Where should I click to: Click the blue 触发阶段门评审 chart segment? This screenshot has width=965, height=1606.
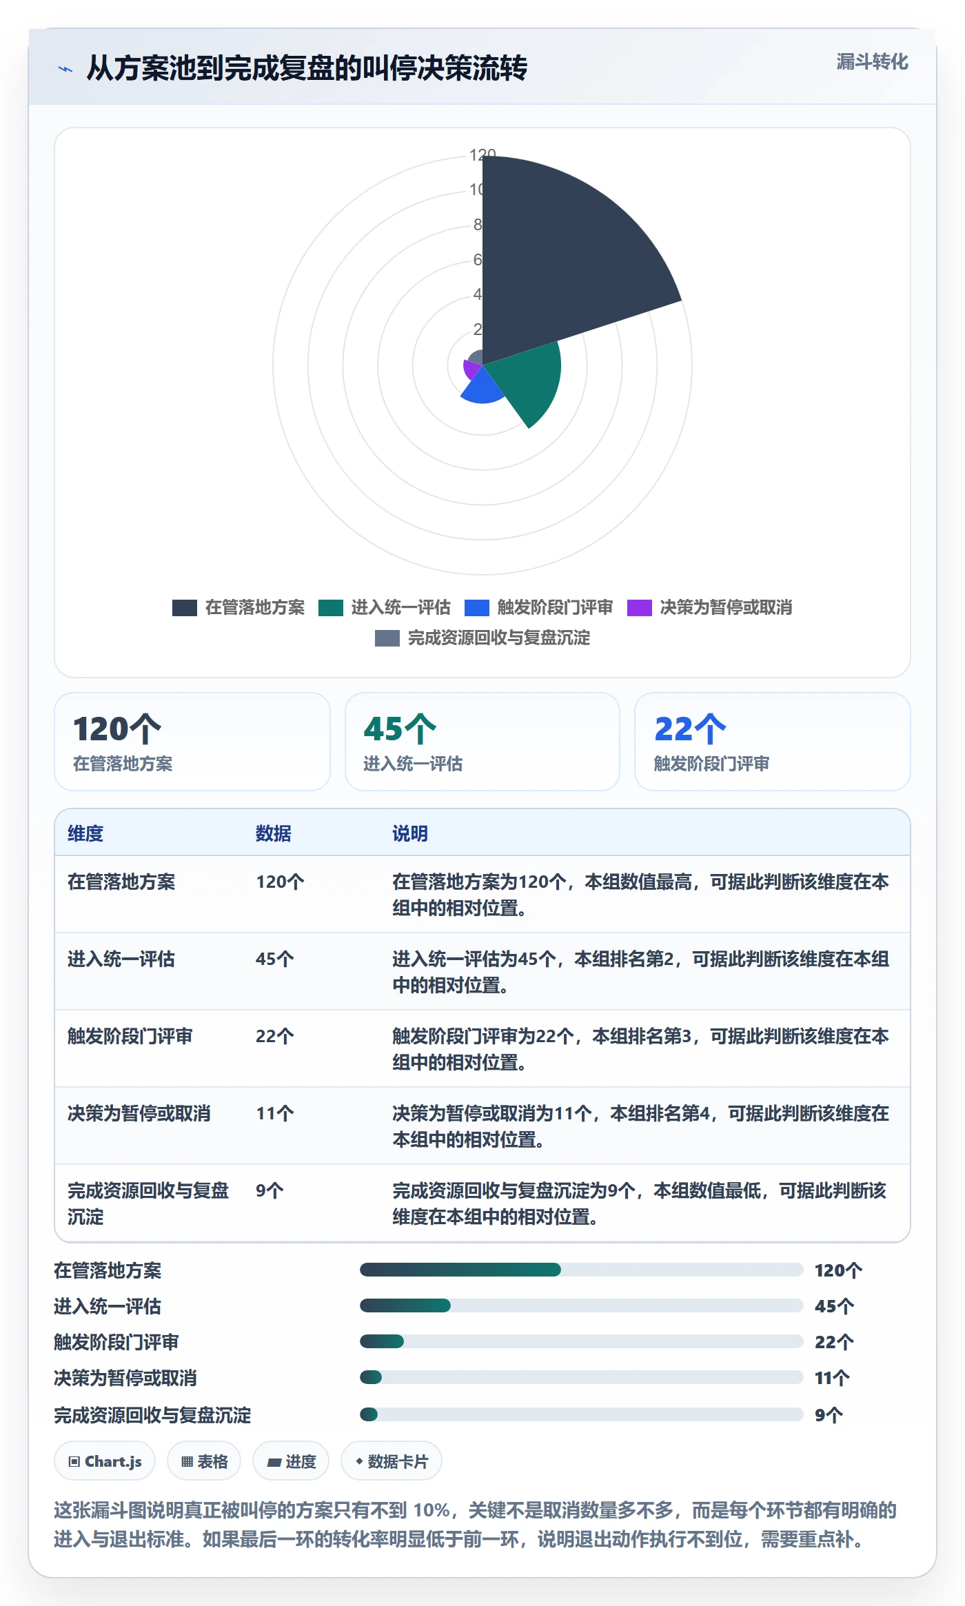pos(482,387)
